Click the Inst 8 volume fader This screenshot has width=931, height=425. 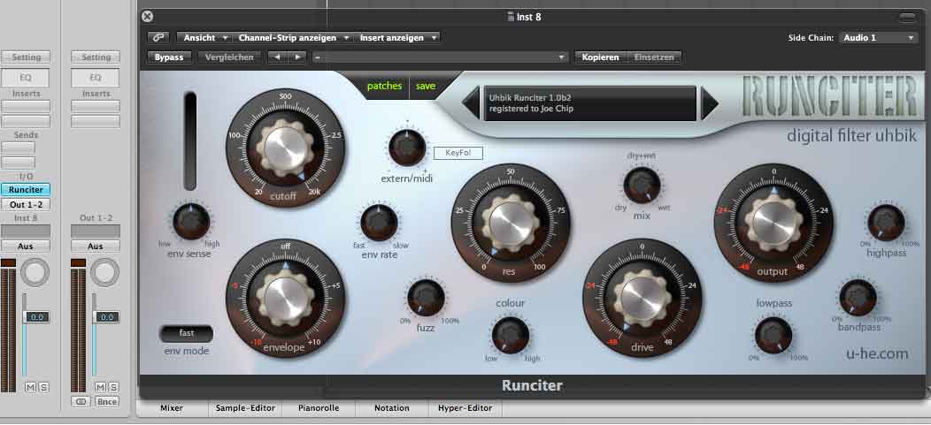35,317
